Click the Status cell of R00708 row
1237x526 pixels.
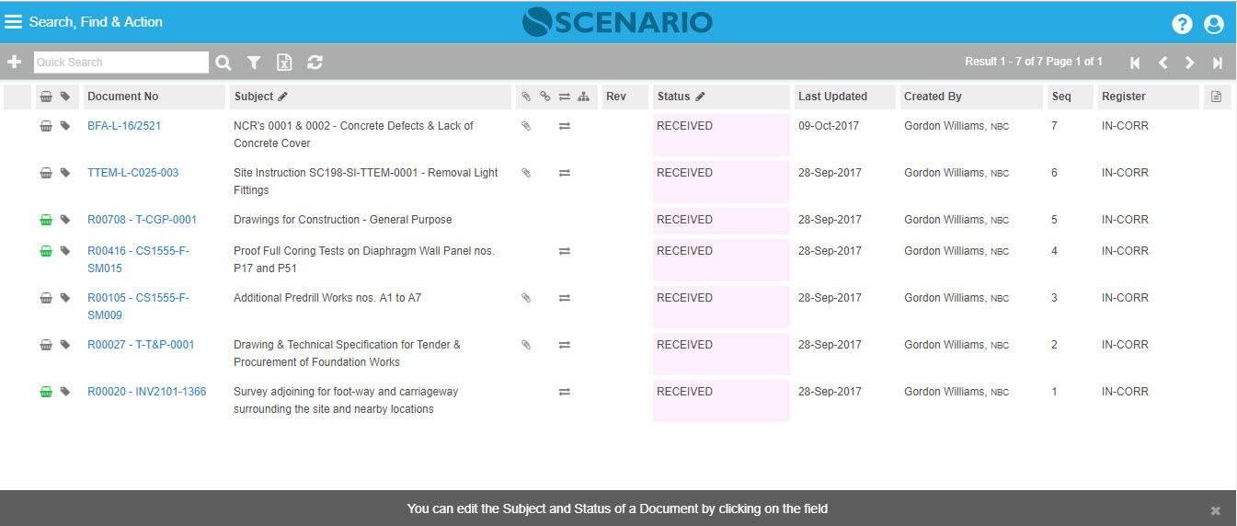tap(721, 221)
